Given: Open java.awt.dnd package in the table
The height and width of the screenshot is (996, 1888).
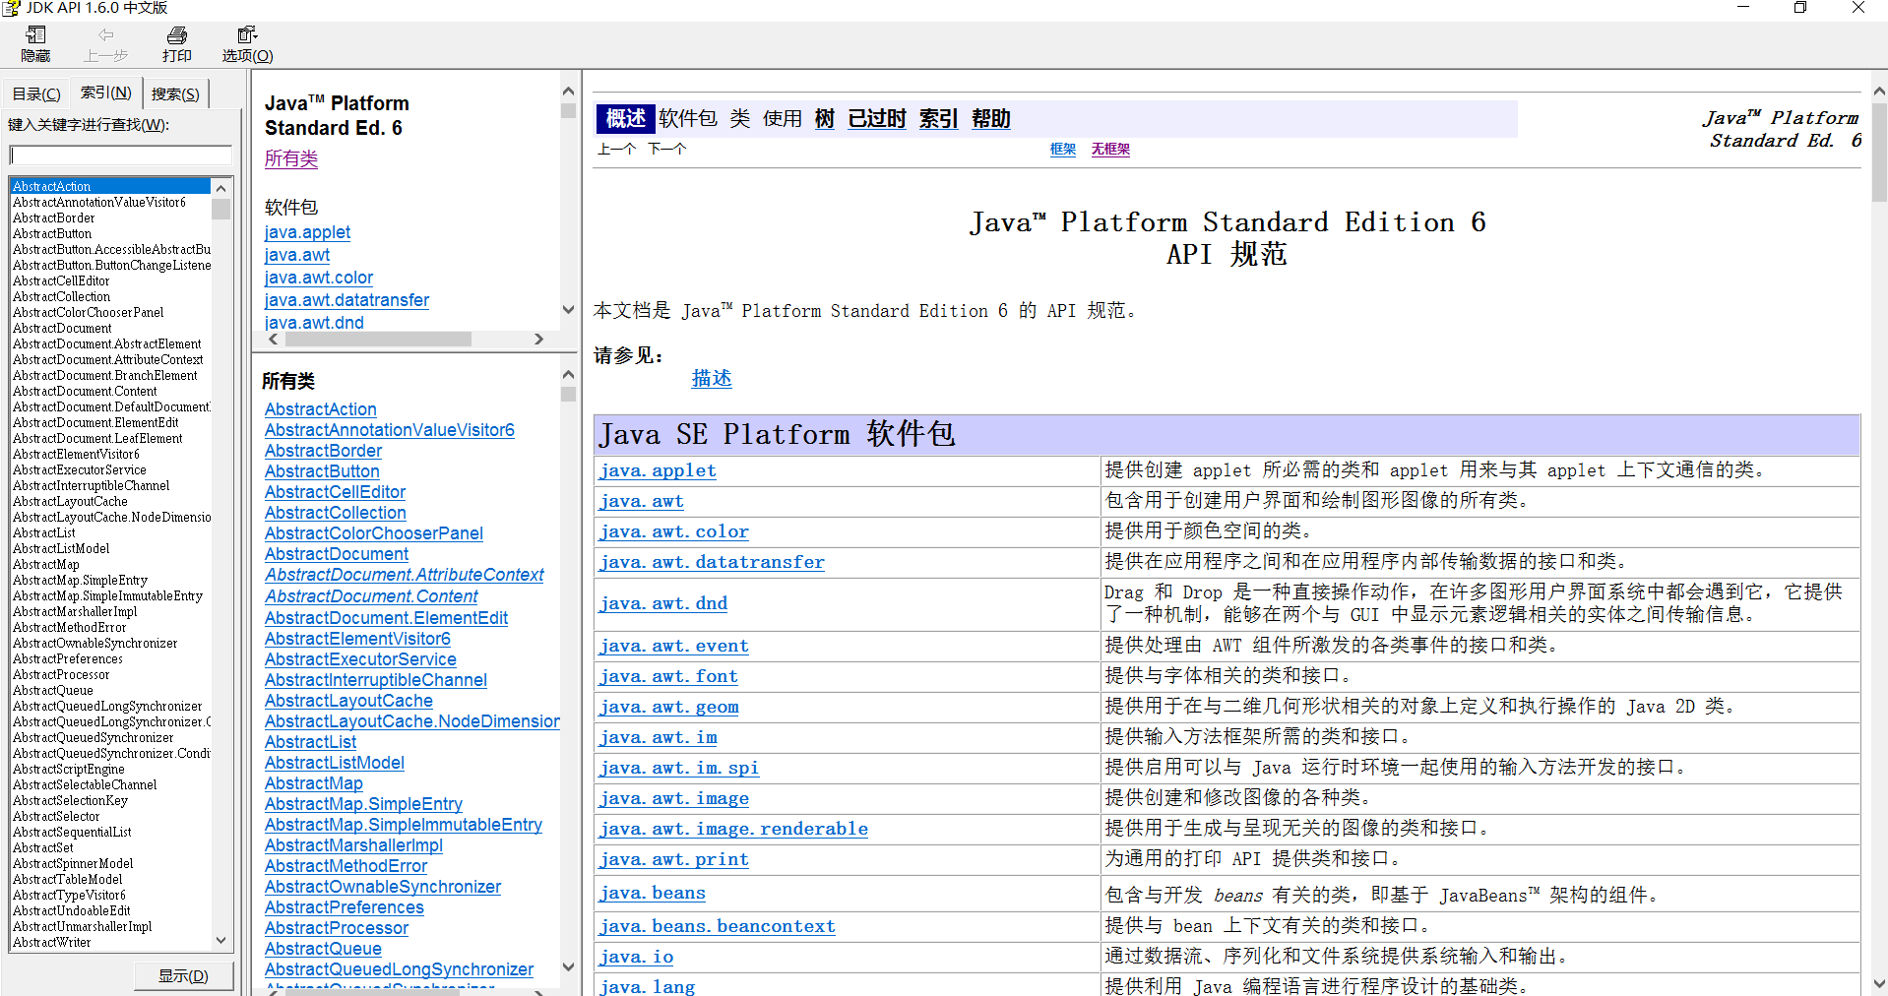Looking at the screenshot, I should 663,603.
